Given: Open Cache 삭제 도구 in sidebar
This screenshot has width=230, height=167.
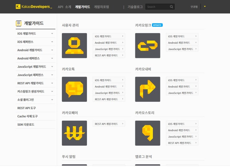Looking at the screenshot, I should click(x=35, y=116).
